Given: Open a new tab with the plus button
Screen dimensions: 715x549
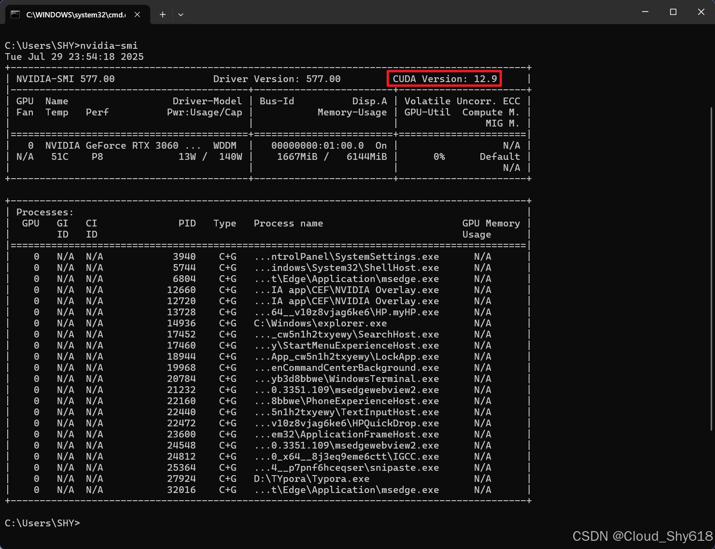Looking at the screenshot, I should point(163,14).
